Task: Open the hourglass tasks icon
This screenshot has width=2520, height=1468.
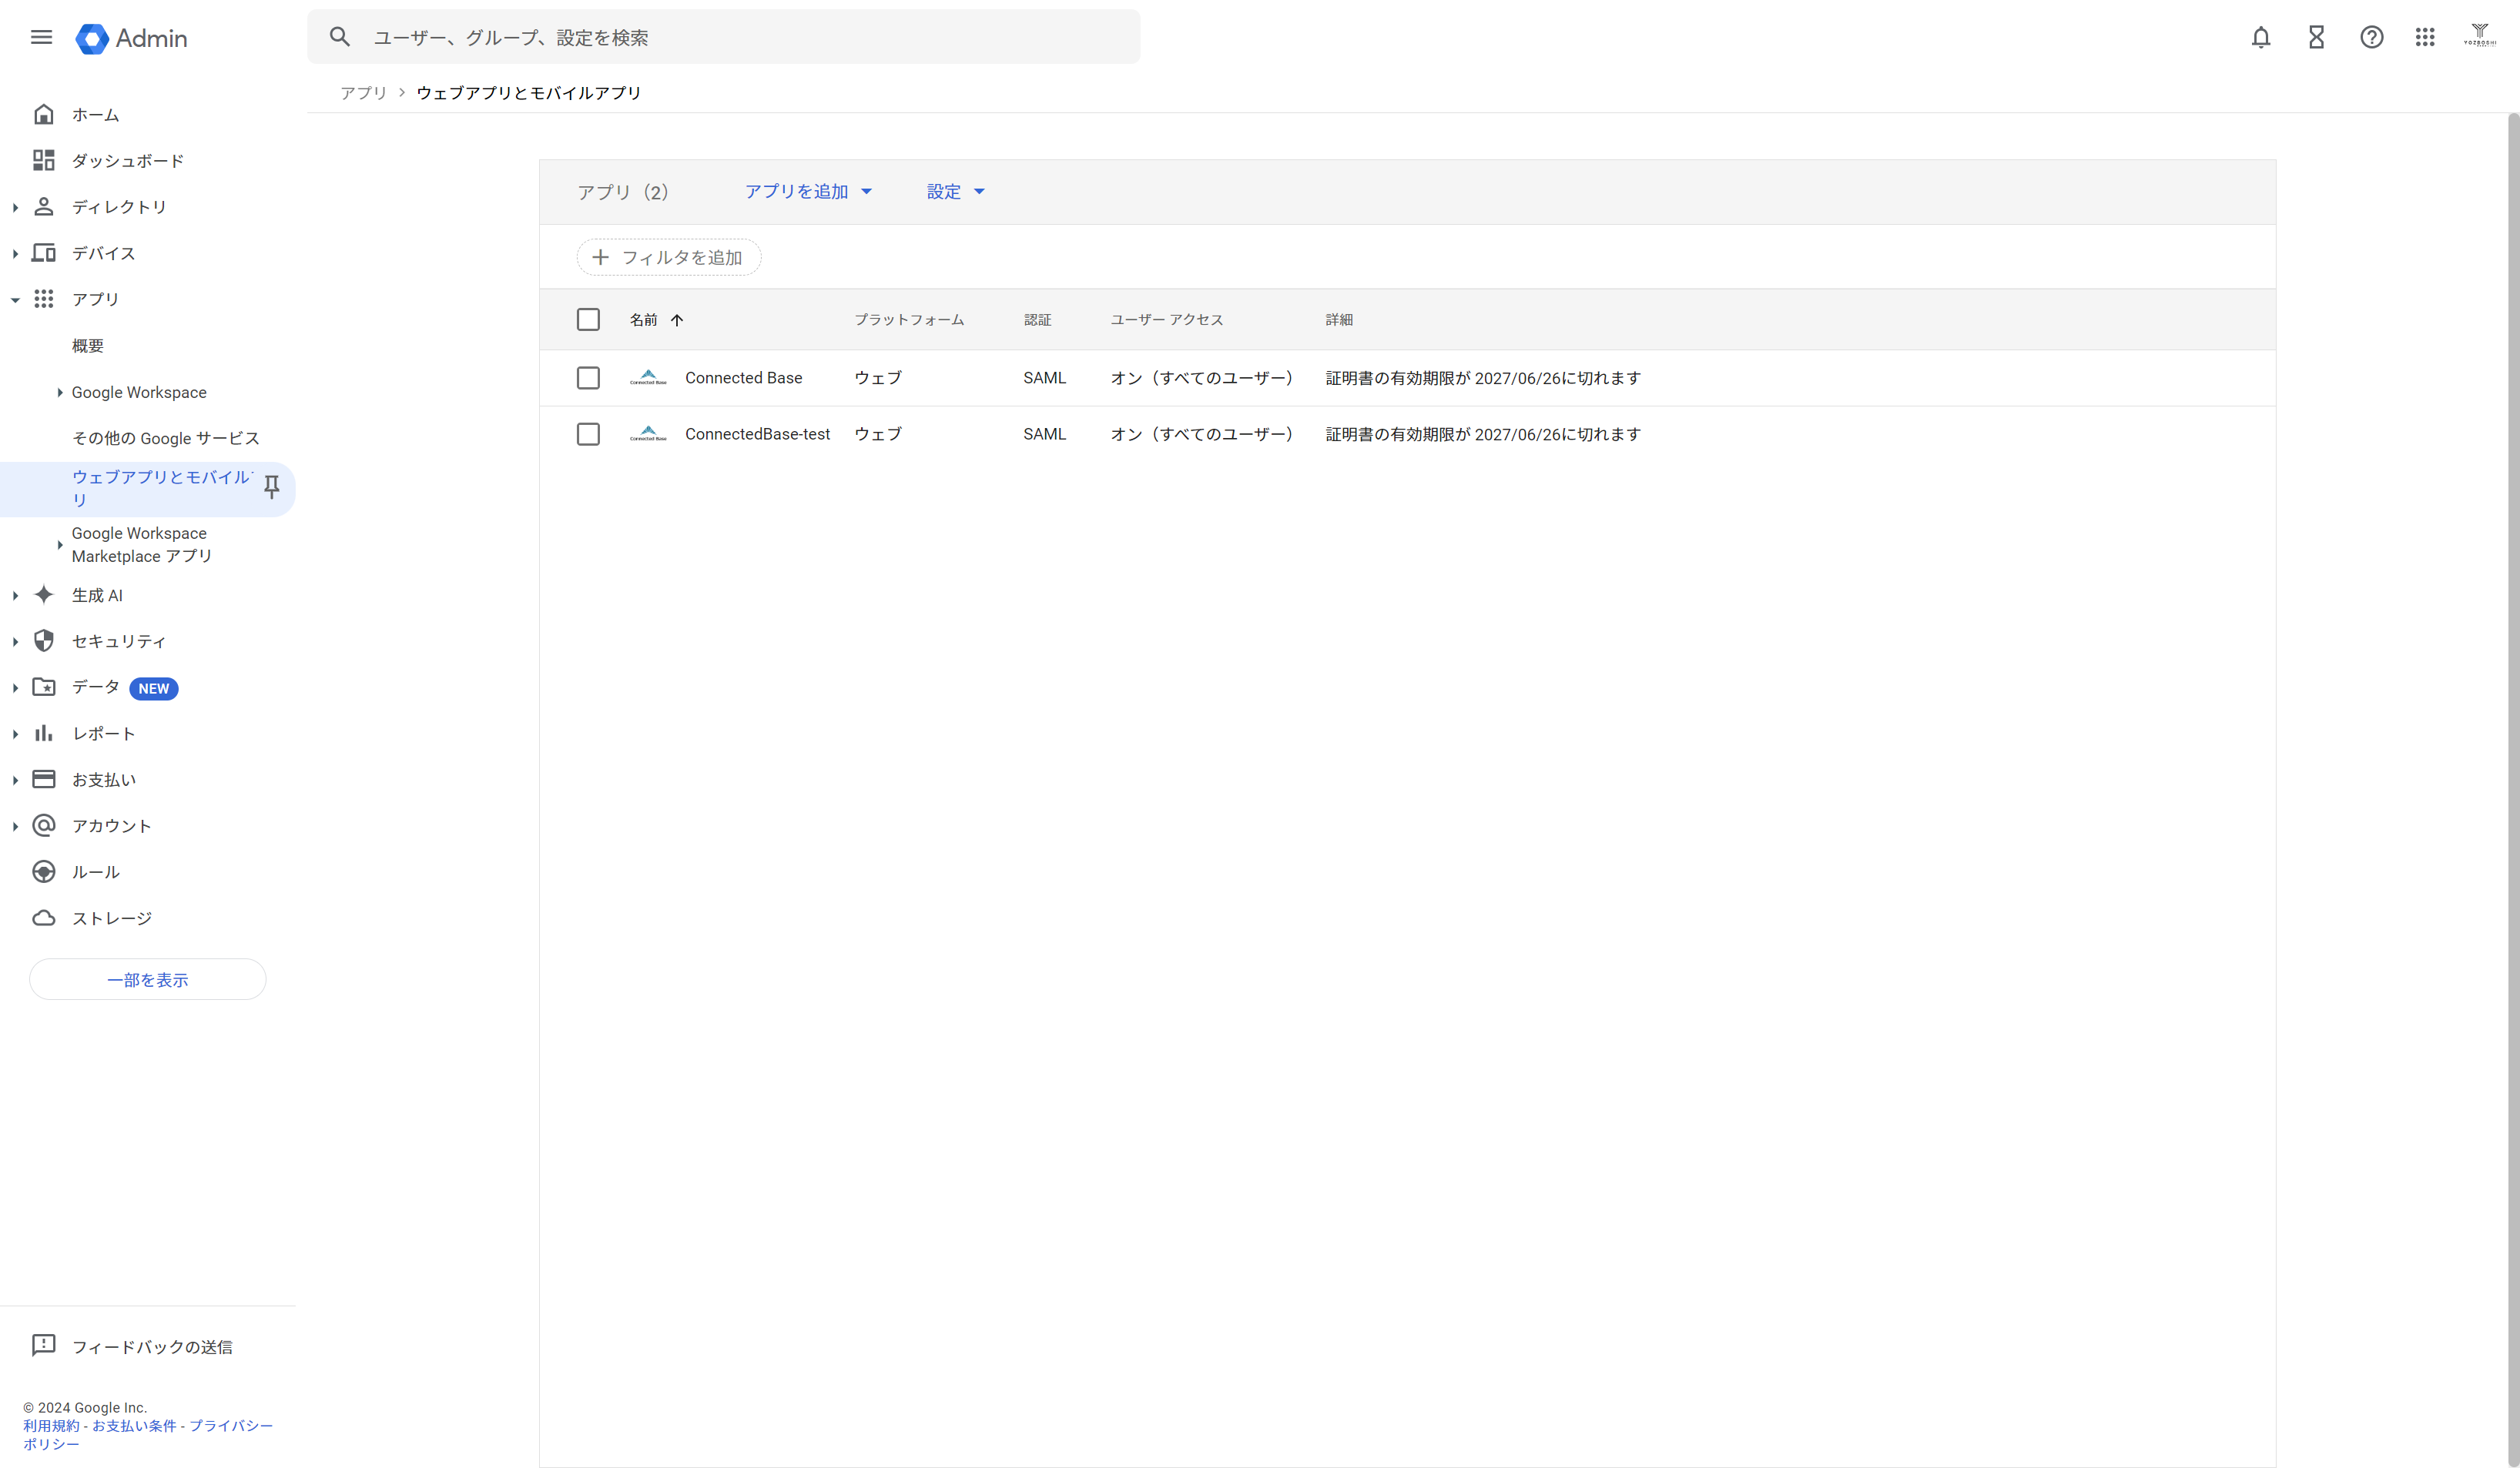Action: pyautogui.click(x=2316, y=38)
